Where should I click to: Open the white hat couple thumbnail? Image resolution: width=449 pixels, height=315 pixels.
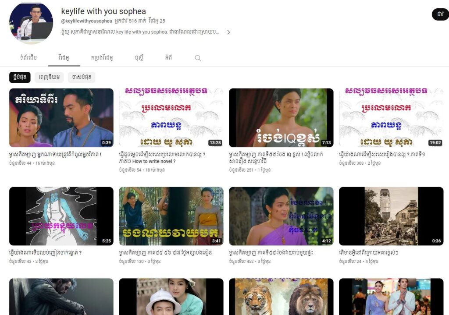click(x=171, y=297)
